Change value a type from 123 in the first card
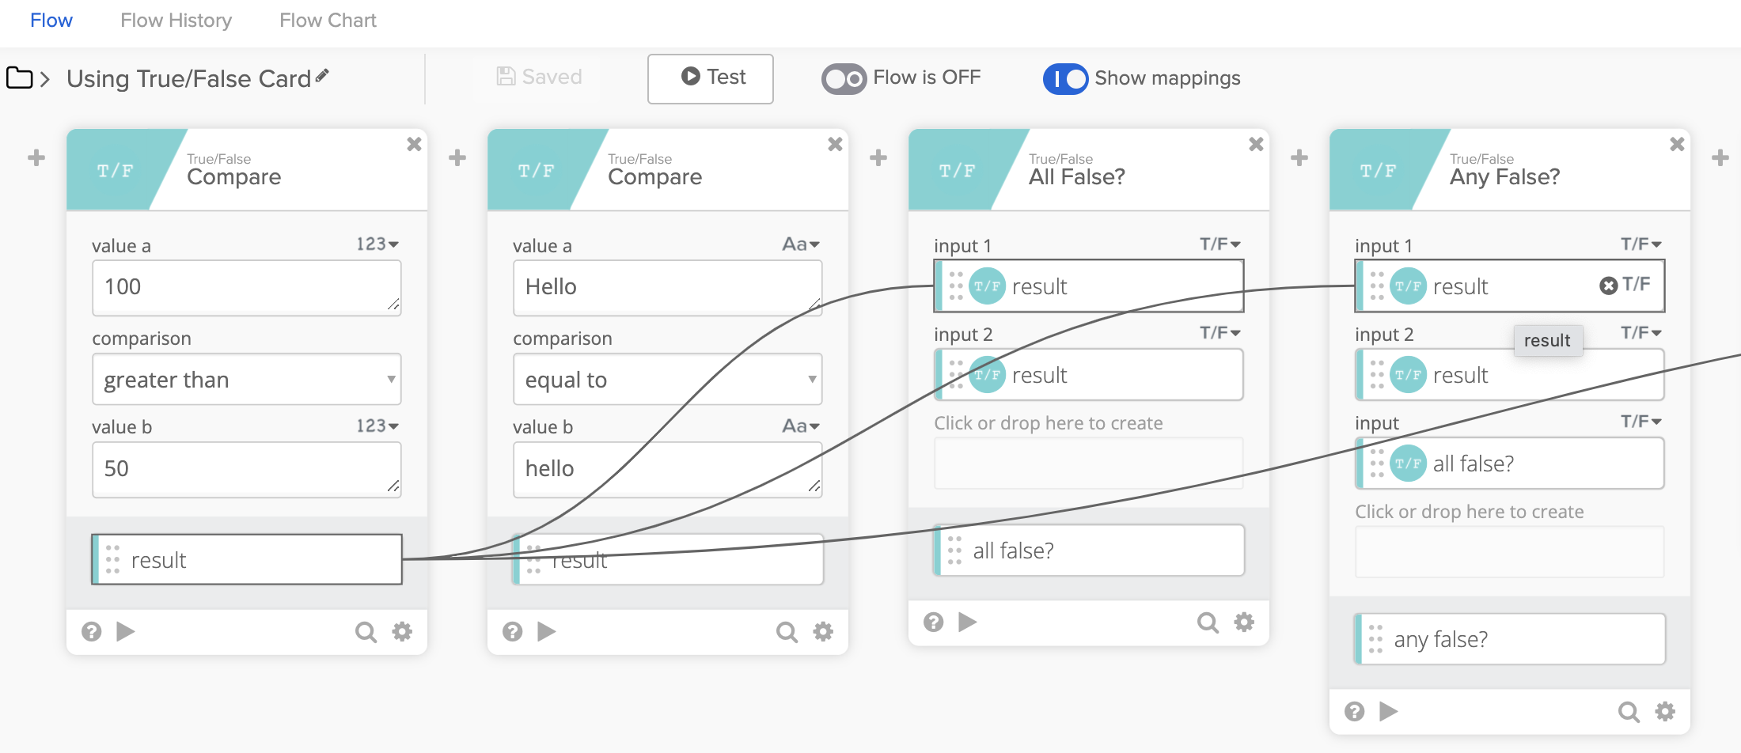 click(377, 244)
